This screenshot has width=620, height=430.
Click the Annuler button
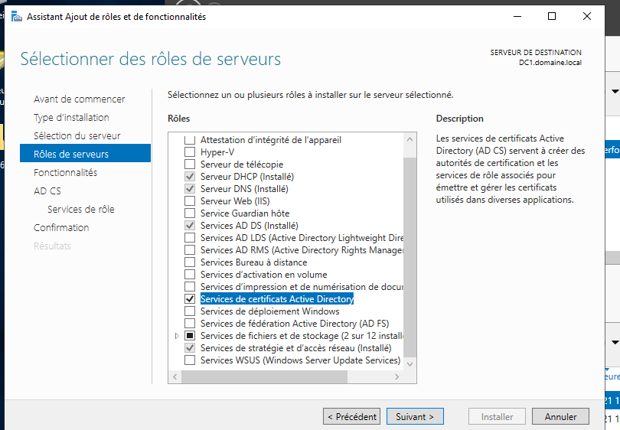click(x=561, y=416)
